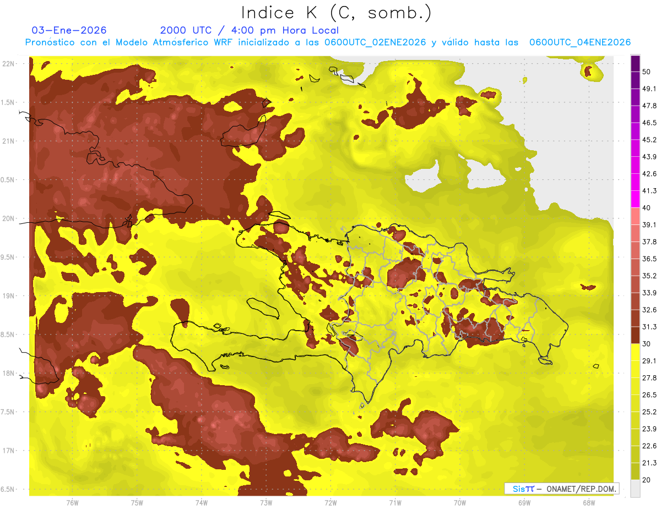This screenshot has height=510, width=661.
Task: Click the gray swatch at the color scale bottom
Action: pos(635,488)
